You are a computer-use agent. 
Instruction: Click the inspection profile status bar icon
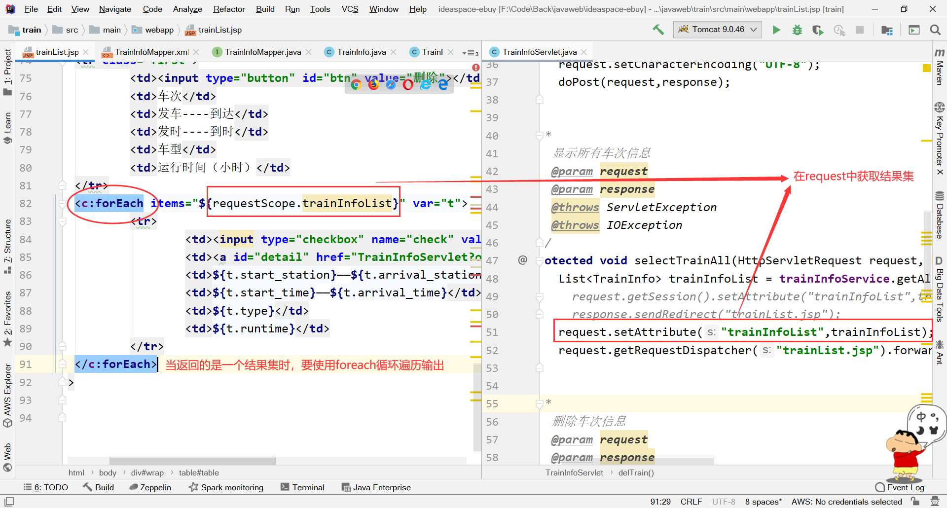pos(934,502)
